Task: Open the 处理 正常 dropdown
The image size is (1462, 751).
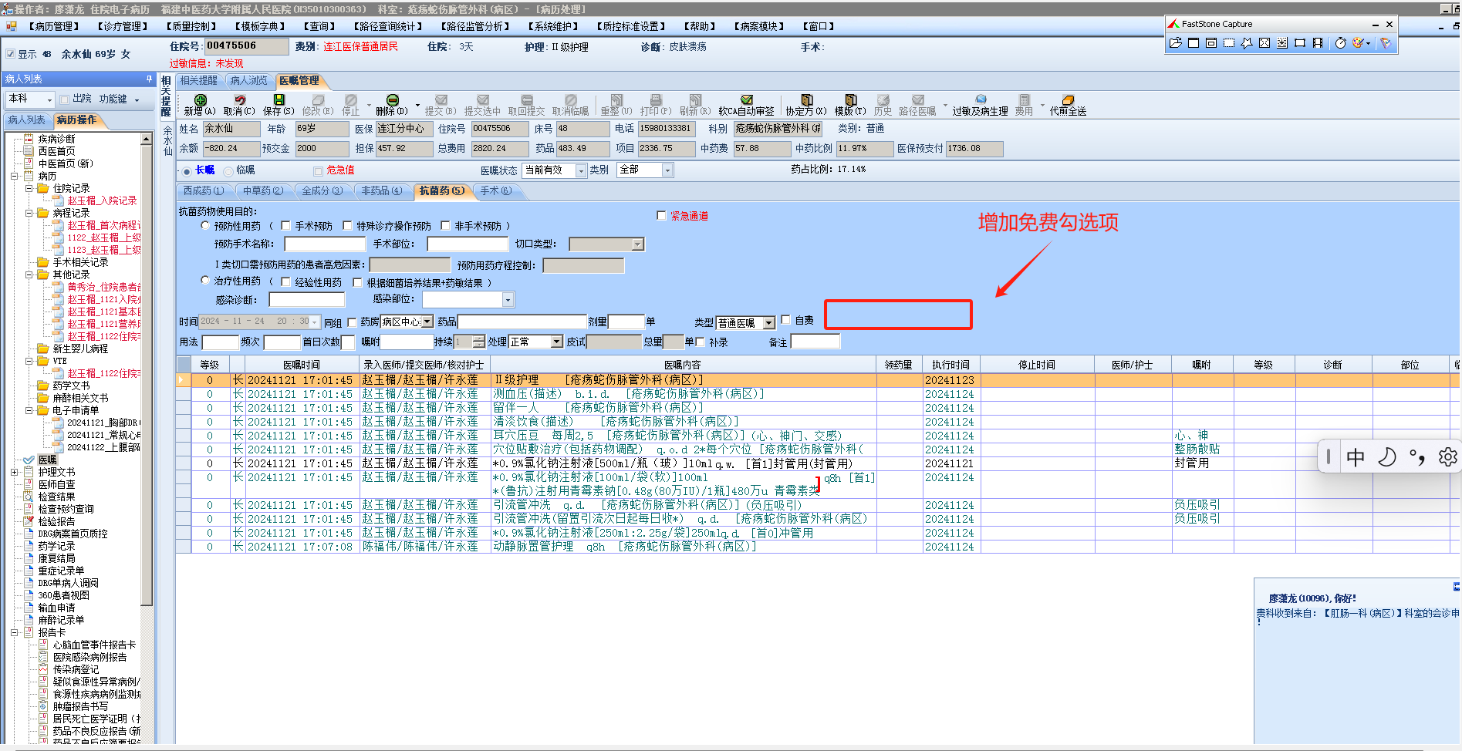Action: (x=556, y=342)
